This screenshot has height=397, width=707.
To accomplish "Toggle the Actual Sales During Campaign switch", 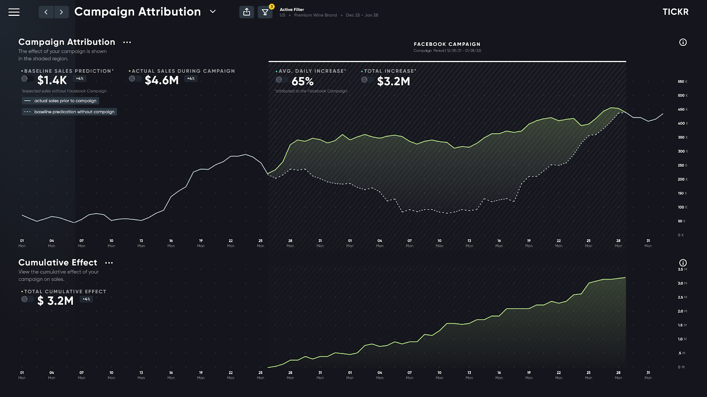I will pos(135,79).
